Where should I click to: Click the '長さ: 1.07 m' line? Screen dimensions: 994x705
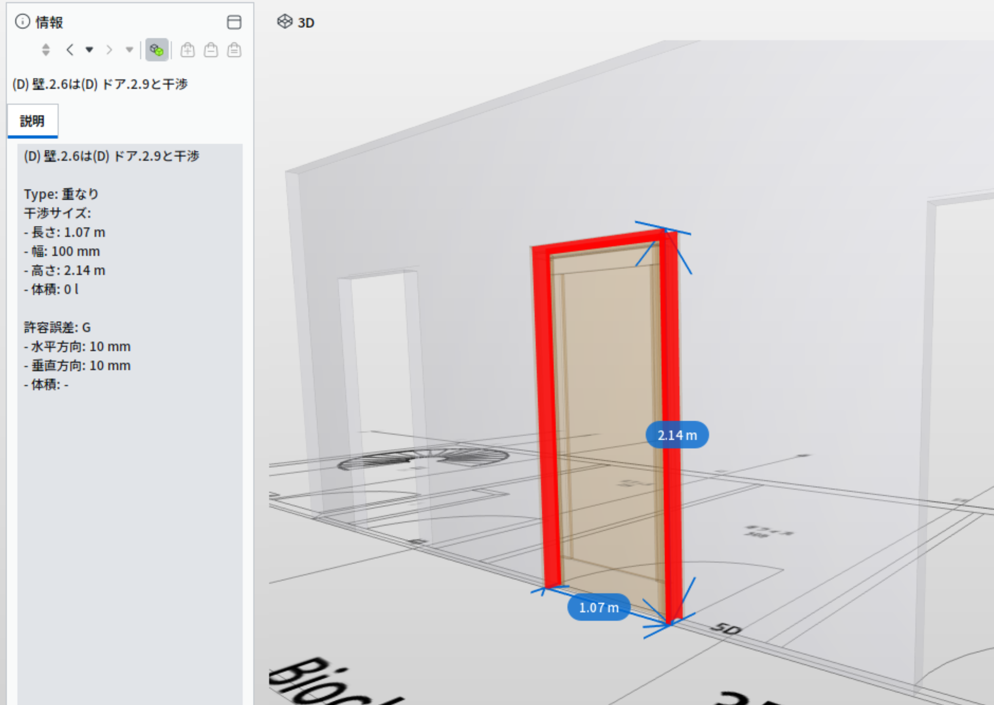pyautogui.click(x=65, y=232)
